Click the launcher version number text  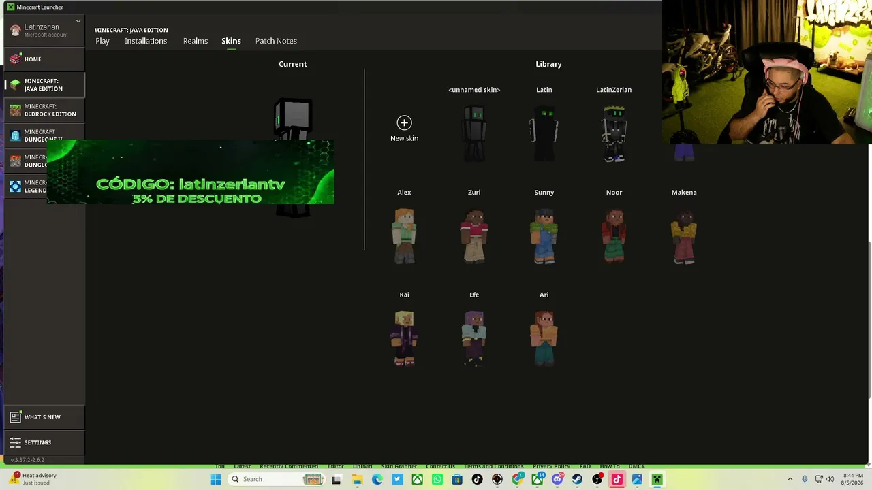coord(27,460)
